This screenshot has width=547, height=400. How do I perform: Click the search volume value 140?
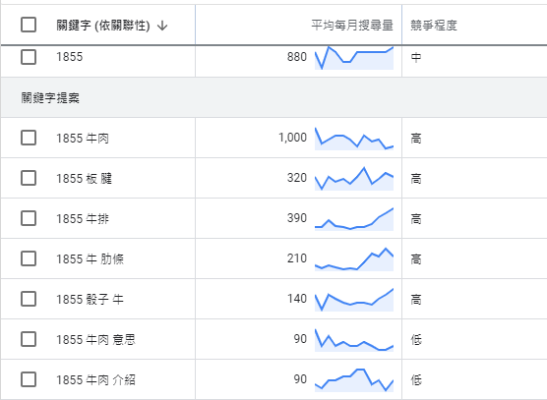point(297,299)
